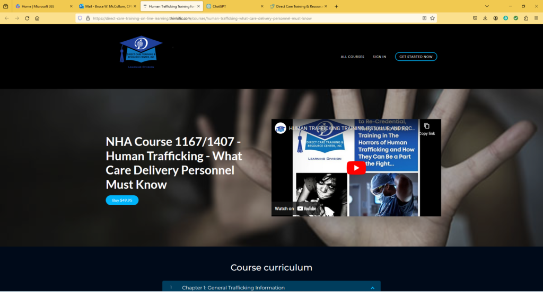Image resolution: width=543 pixels, height=292 pixels.
Task: Switch to Home Microsoft 365 tab
Action: 41,6
